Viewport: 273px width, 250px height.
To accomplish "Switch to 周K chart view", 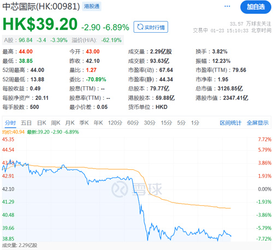I will tap(56, 123).
